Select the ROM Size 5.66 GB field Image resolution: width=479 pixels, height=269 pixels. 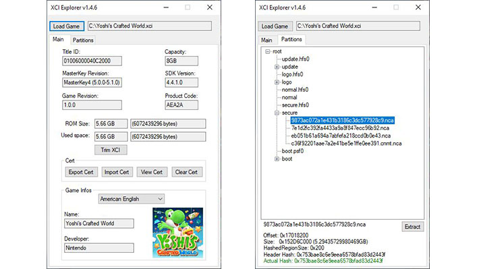[111, 123]
